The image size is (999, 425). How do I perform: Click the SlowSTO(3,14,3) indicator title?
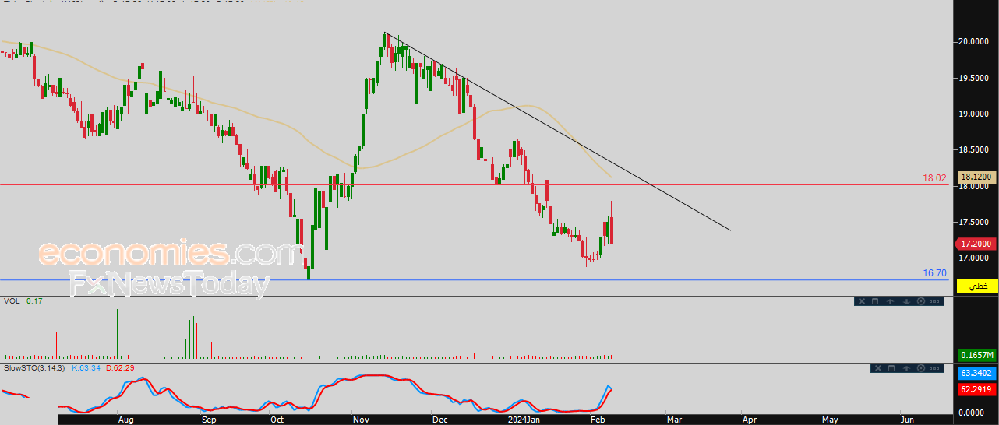coord(36,367)
